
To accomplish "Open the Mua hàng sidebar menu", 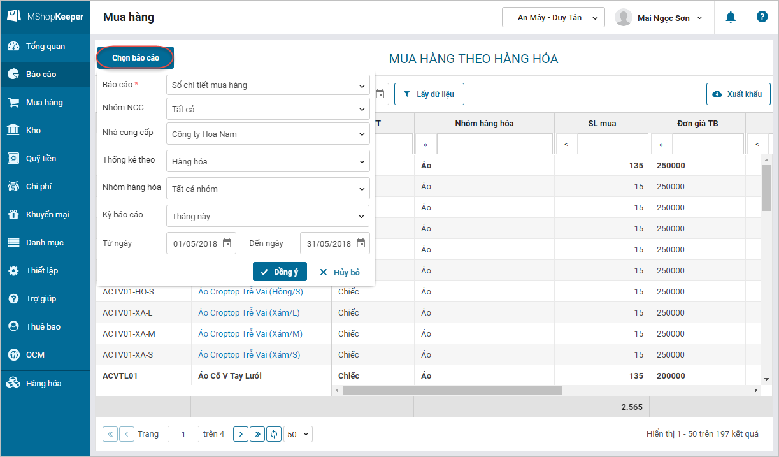I will pos(44,103).
